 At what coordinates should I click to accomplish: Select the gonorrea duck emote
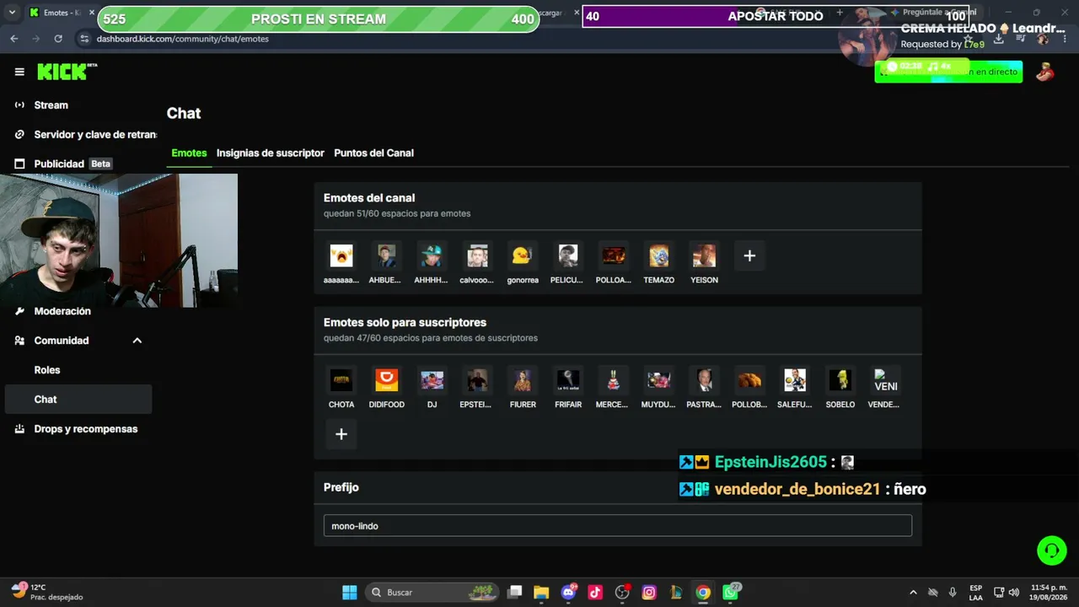(523, 255)
